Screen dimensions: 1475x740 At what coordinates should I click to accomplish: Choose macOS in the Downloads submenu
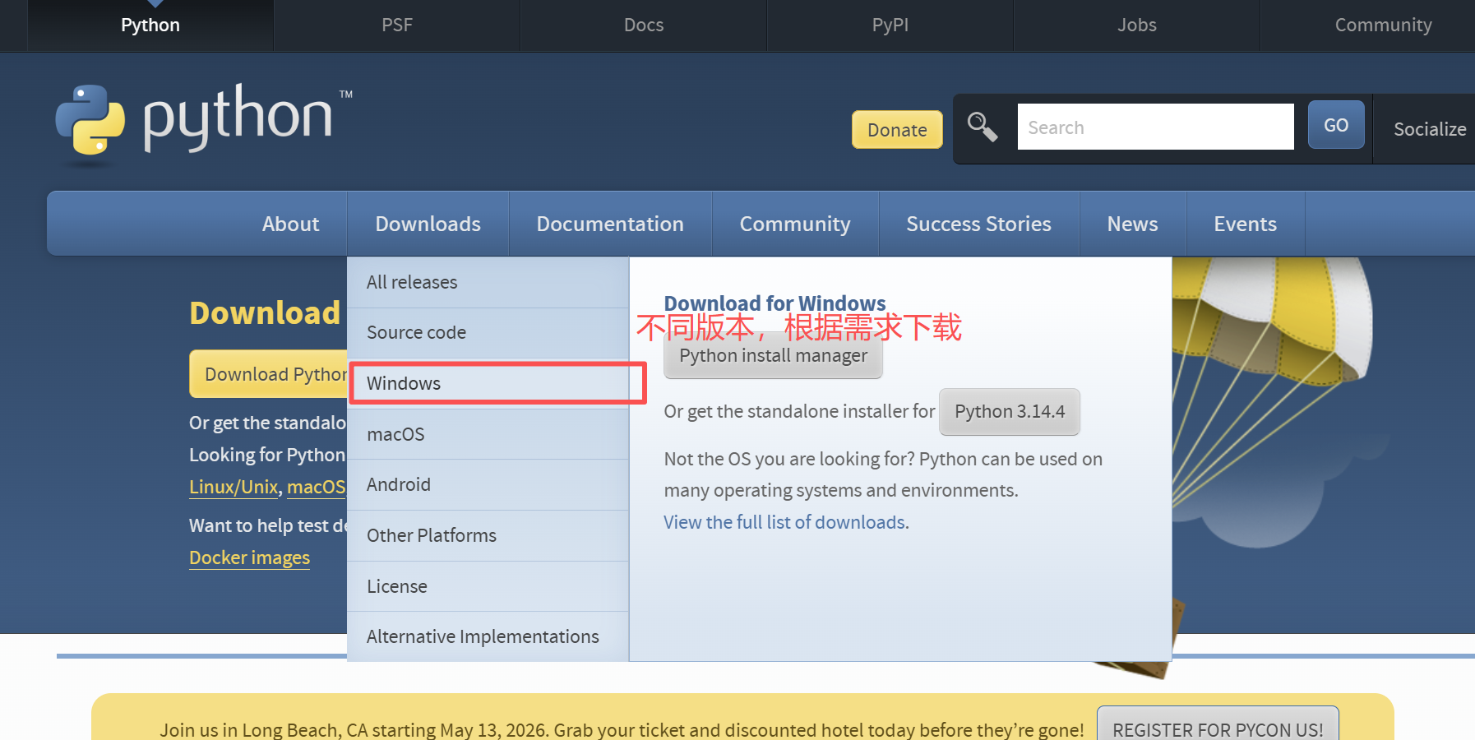click(488, 434)
